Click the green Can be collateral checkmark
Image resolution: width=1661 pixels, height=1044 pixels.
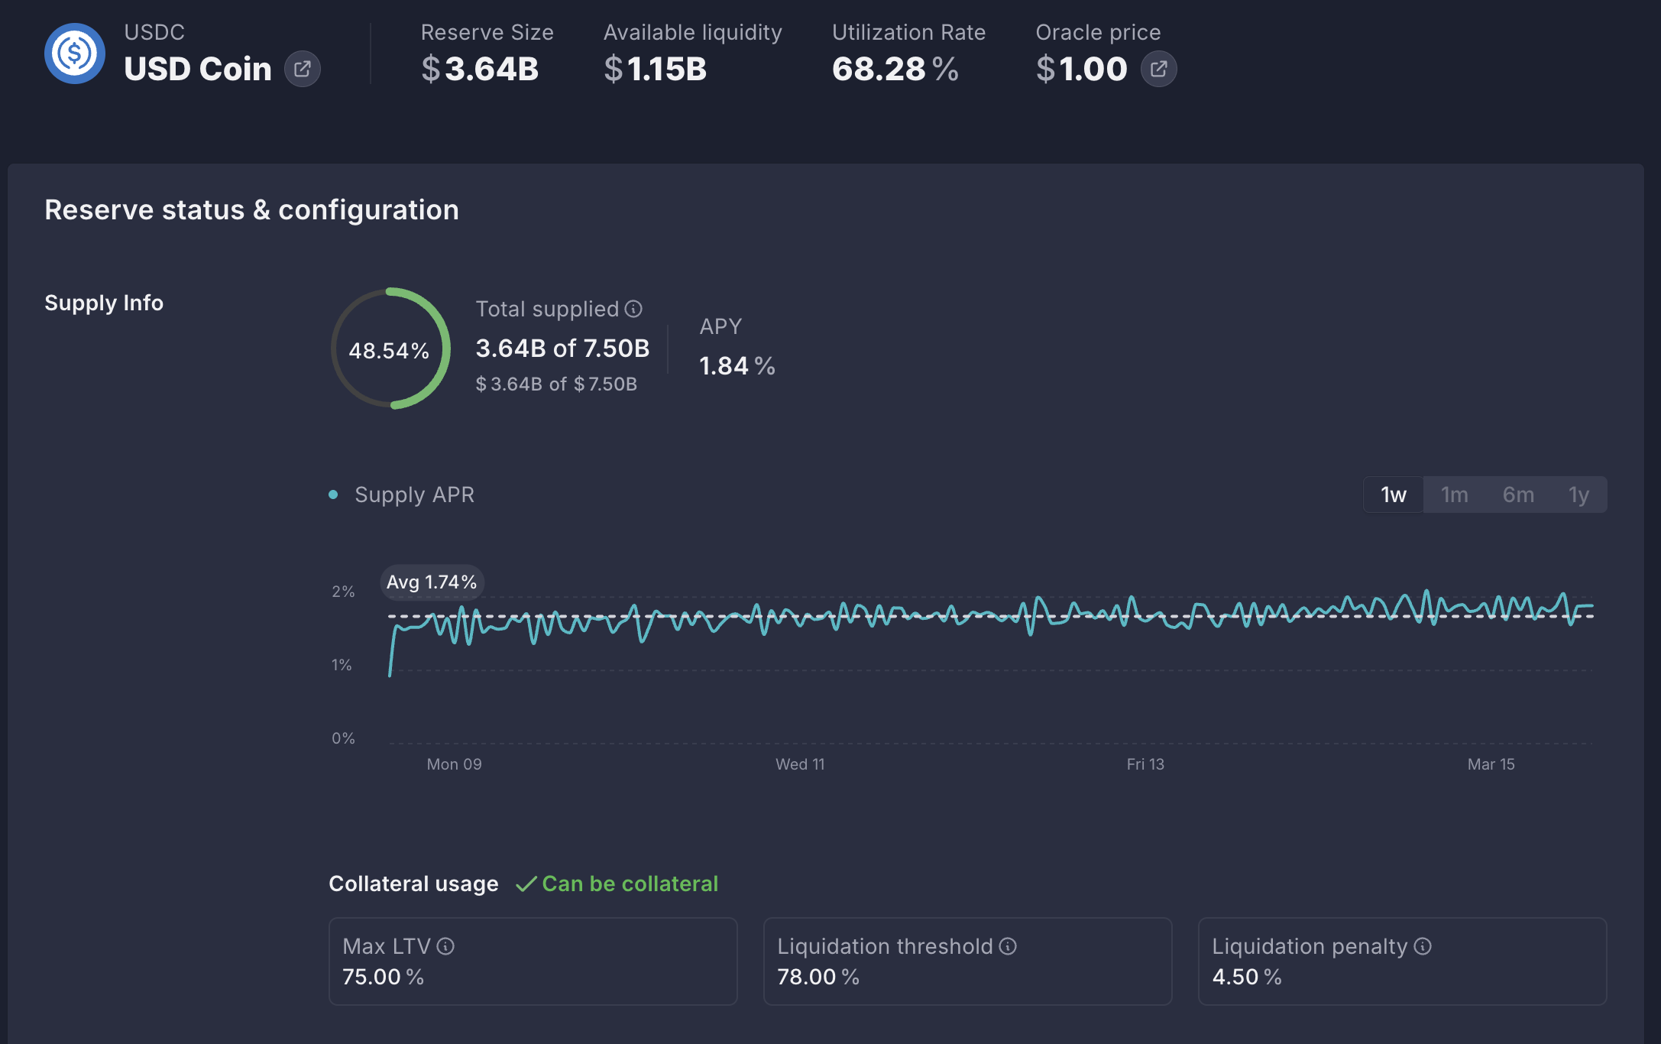tap(526, 884)
